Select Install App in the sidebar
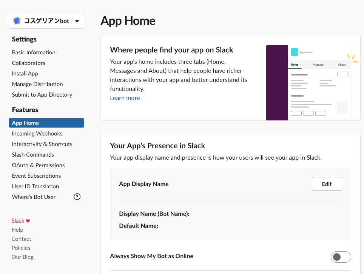Viewport: 364px width, 274px height. click(25, 74)
